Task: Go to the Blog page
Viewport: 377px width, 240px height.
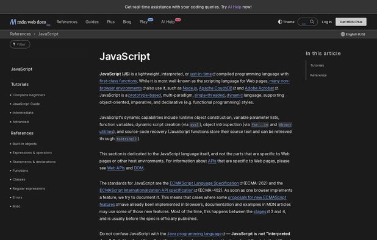Action: (x=127, y=22)
